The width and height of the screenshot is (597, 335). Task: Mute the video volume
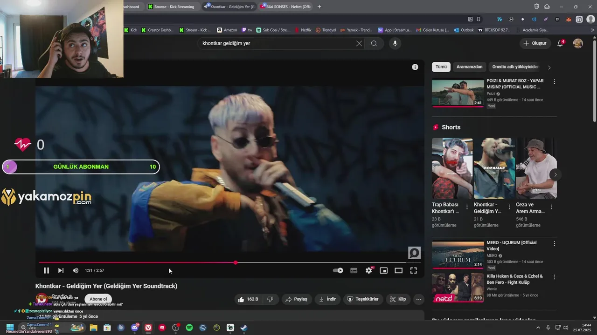76,270
